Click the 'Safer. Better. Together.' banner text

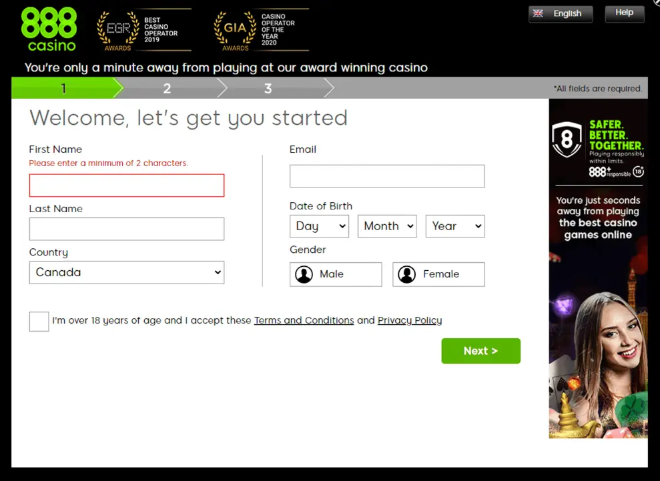(616, 135)
